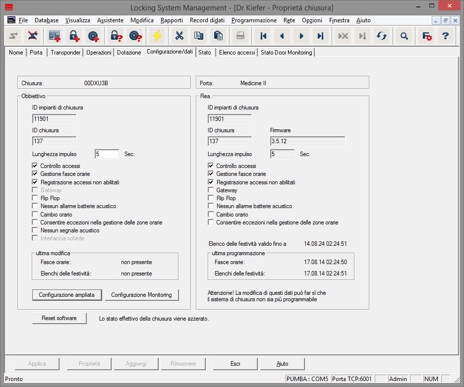Enable Flip Flop under Obbiettivo

click(x=34, y=198)
